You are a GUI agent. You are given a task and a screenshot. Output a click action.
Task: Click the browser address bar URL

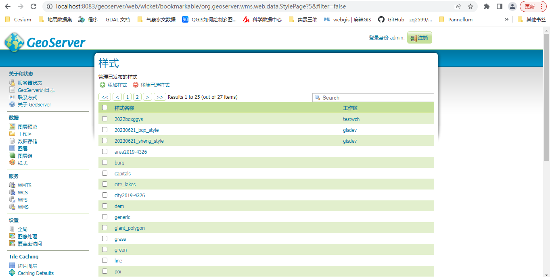coord(202,6)
